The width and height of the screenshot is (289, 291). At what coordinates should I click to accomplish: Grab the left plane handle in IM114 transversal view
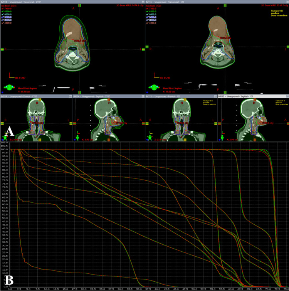tap(2, 49)
